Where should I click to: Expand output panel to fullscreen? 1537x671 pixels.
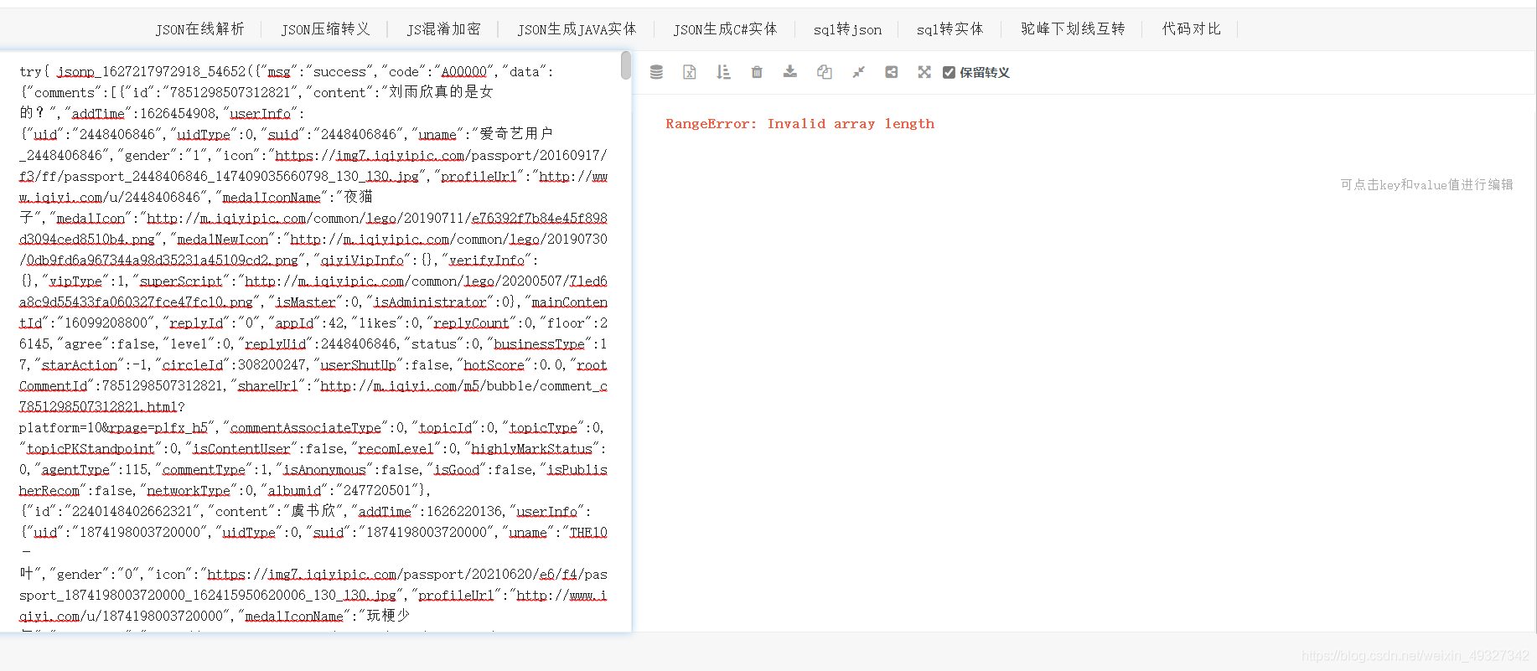(924, 72)
